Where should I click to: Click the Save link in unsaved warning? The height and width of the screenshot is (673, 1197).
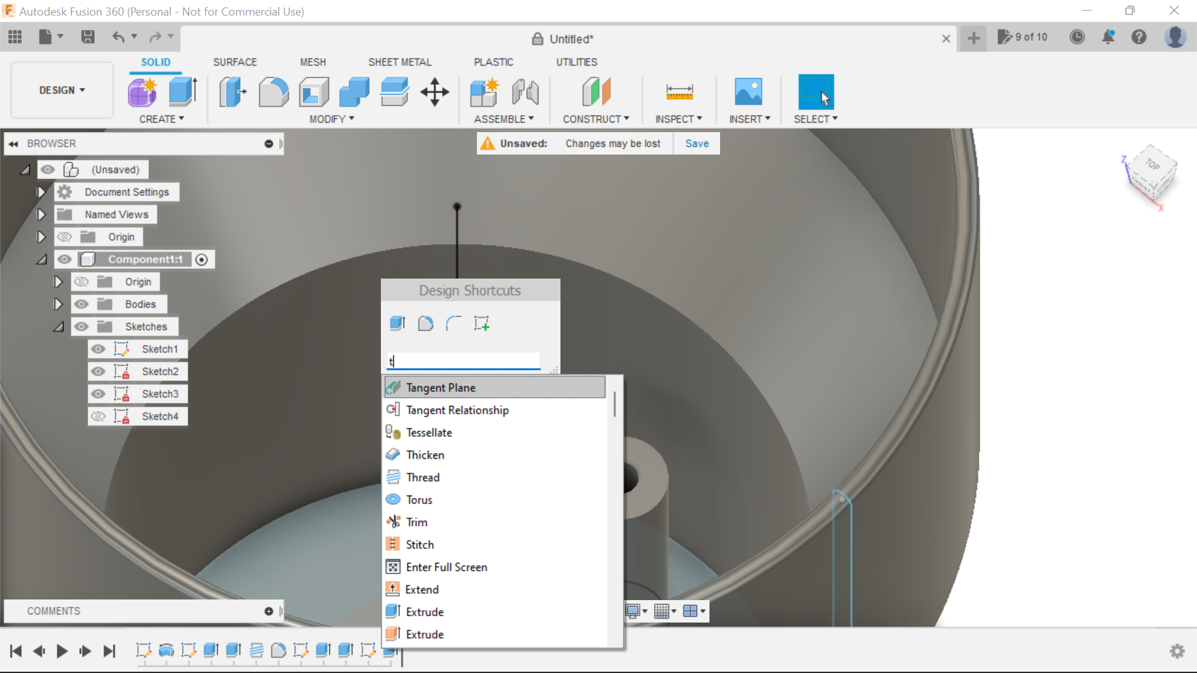coord(697,143)
